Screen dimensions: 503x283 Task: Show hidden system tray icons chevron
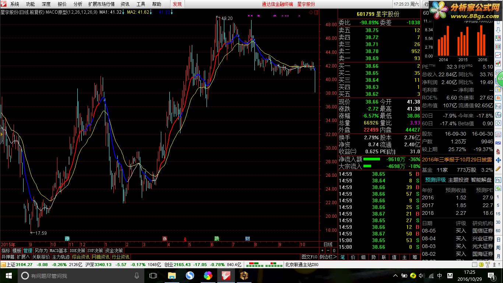(x=395, y=276)
